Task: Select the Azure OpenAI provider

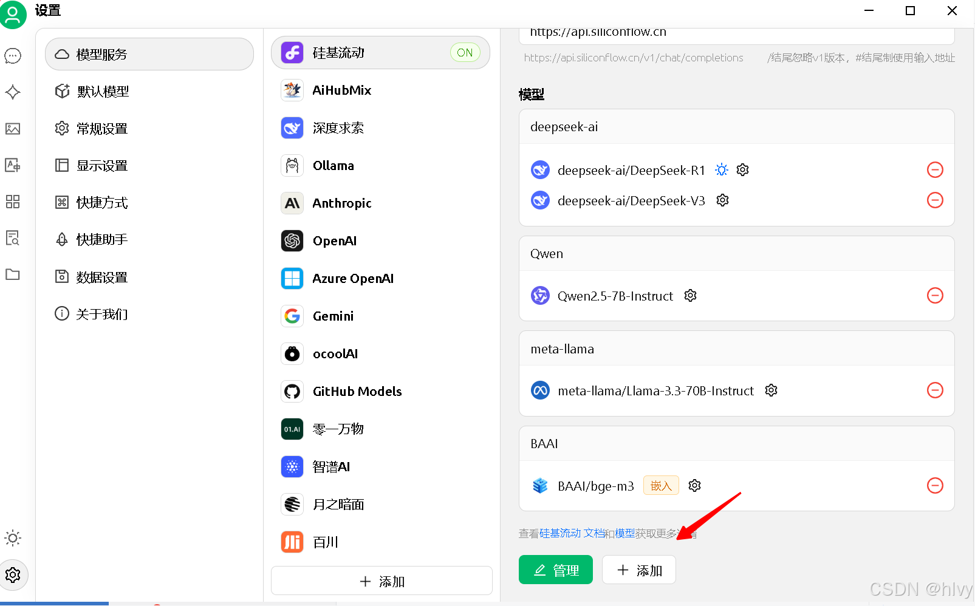Action: click(380, 279)
